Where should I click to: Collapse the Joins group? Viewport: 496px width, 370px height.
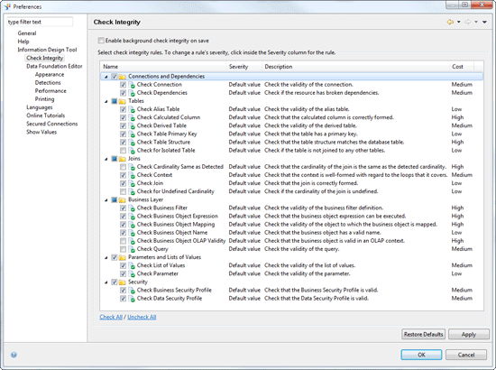tap(106, 159)
